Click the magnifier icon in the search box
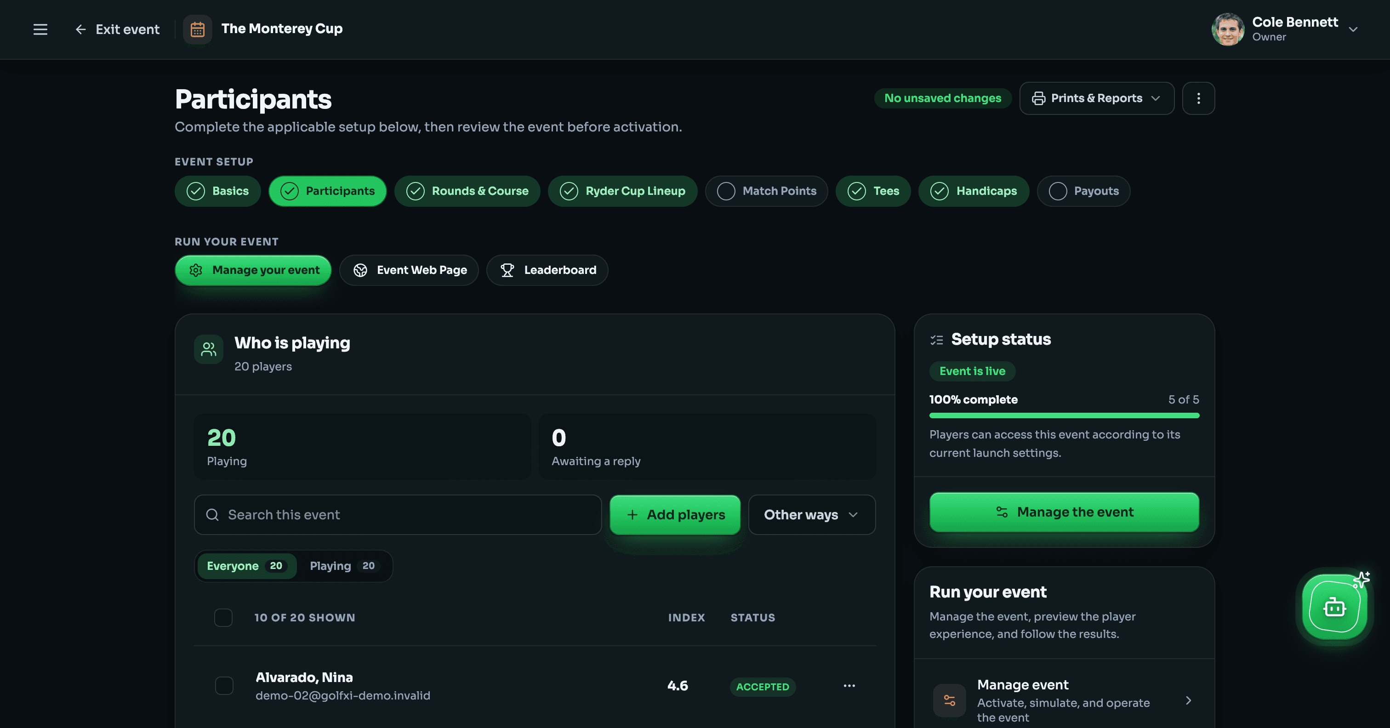The image size is (1390, 728). coord(213,515)
